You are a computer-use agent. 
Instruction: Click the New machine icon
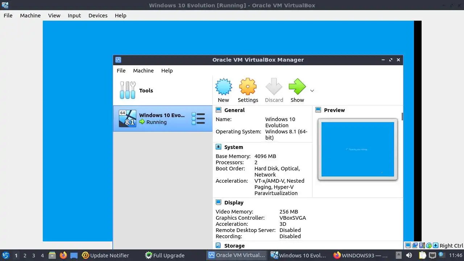(224, 87)
